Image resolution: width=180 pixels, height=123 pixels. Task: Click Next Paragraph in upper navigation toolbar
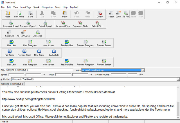[30, 43]
